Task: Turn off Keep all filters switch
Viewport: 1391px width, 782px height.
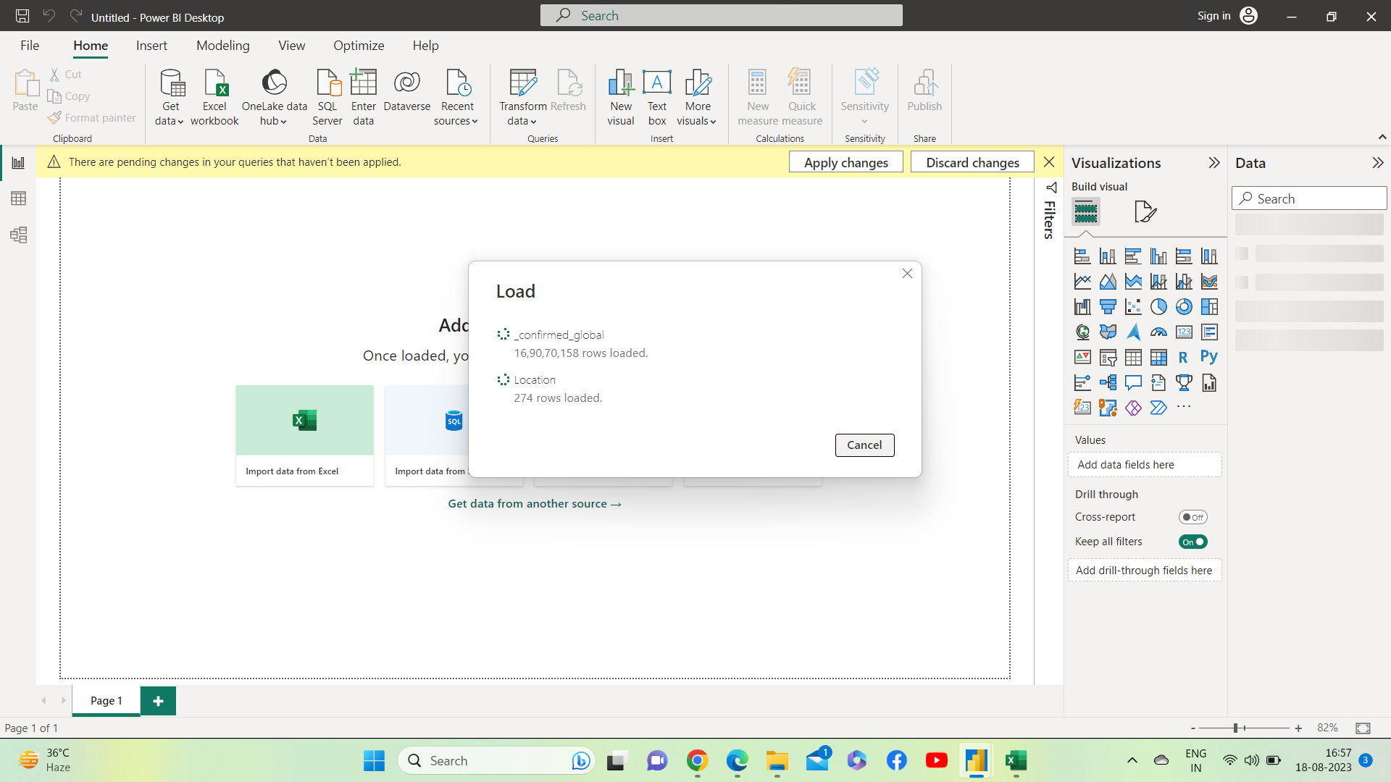Action: point(1192,542)
